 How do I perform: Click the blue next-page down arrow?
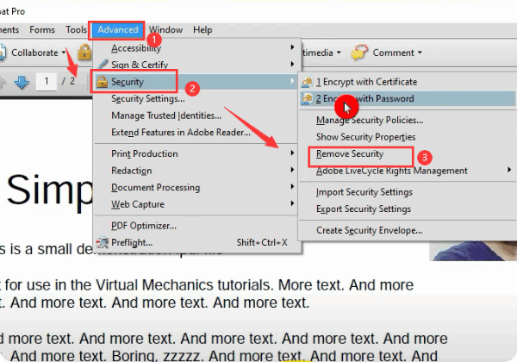(x=22, y=81)
